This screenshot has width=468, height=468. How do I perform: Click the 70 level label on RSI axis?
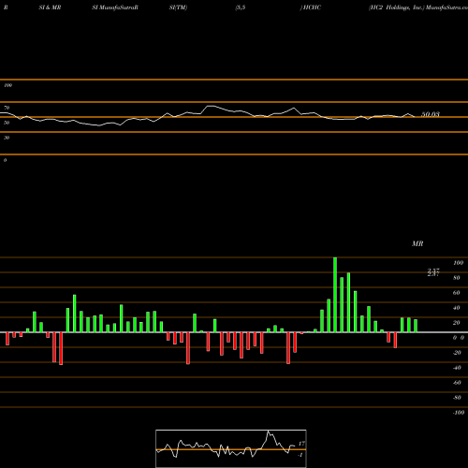7,108
